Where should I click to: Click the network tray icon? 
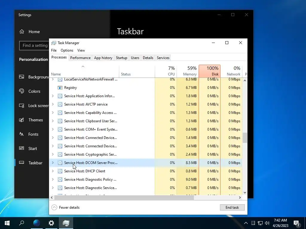(x=260, y=223)
